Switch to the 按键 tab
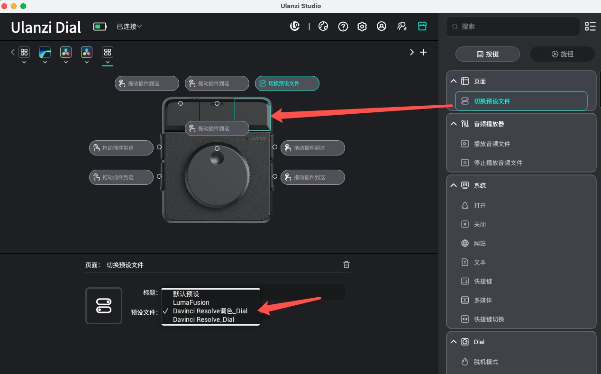The width and height of the screenshot is (601, 374). click(x=488, y=54)
